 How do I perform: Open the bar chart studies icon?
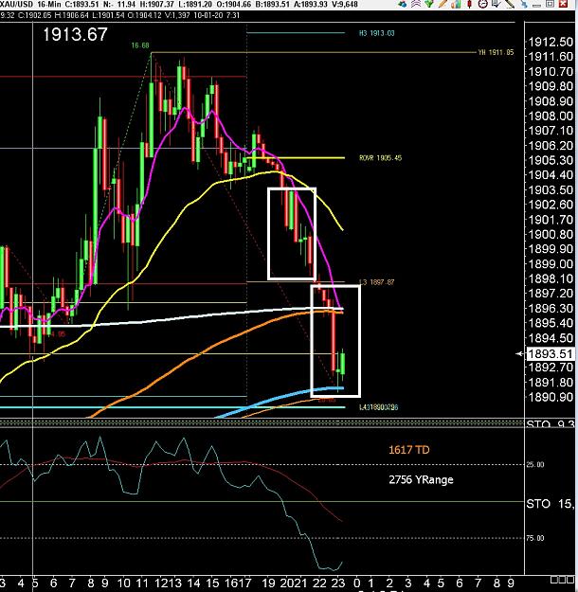[x=456, y=4]
